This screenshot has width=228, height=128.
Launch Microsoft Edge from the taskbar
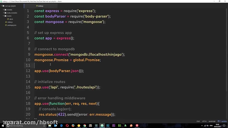(x=61, y=126)
